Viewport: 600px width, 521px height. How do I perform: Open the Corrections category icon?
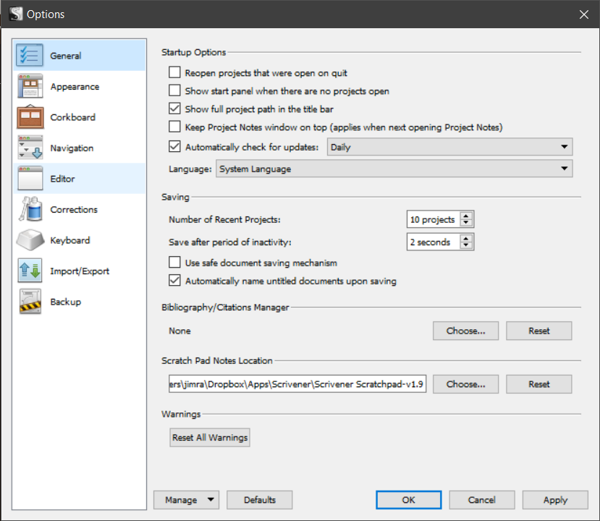pos(30,210)
